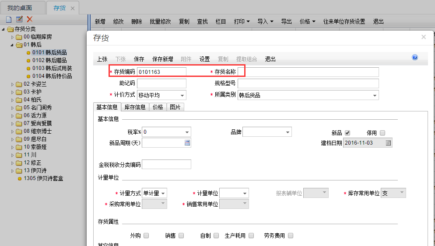435x246 pixels.
Task: Open the 税率% dropdown
Action: pyautogui.click(x=187, y=132)
